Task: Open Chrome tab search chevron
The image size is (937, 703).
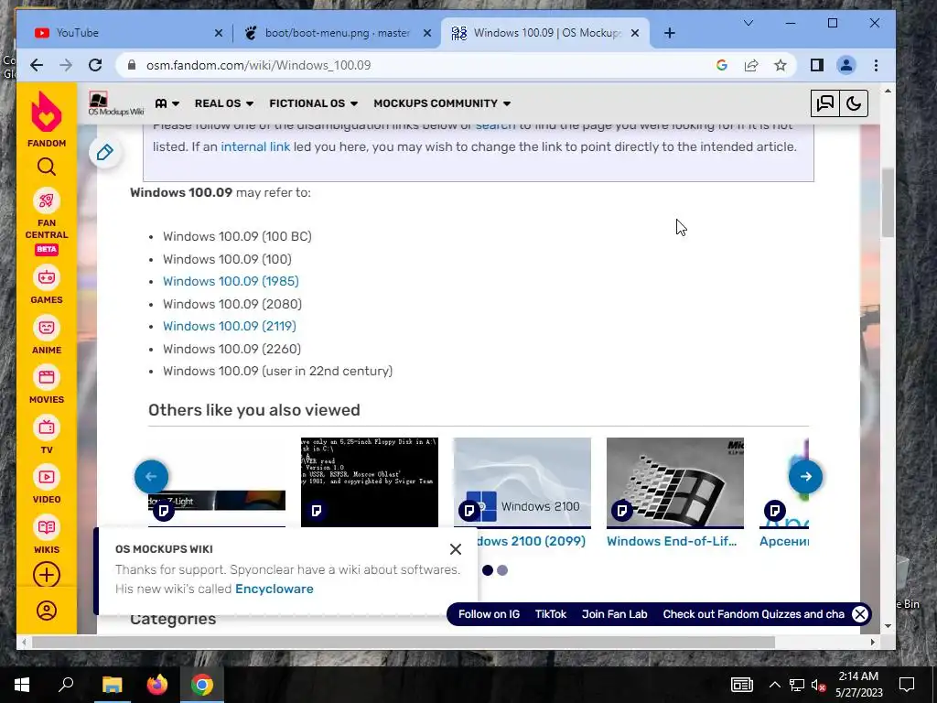Action: pos(749,23)
